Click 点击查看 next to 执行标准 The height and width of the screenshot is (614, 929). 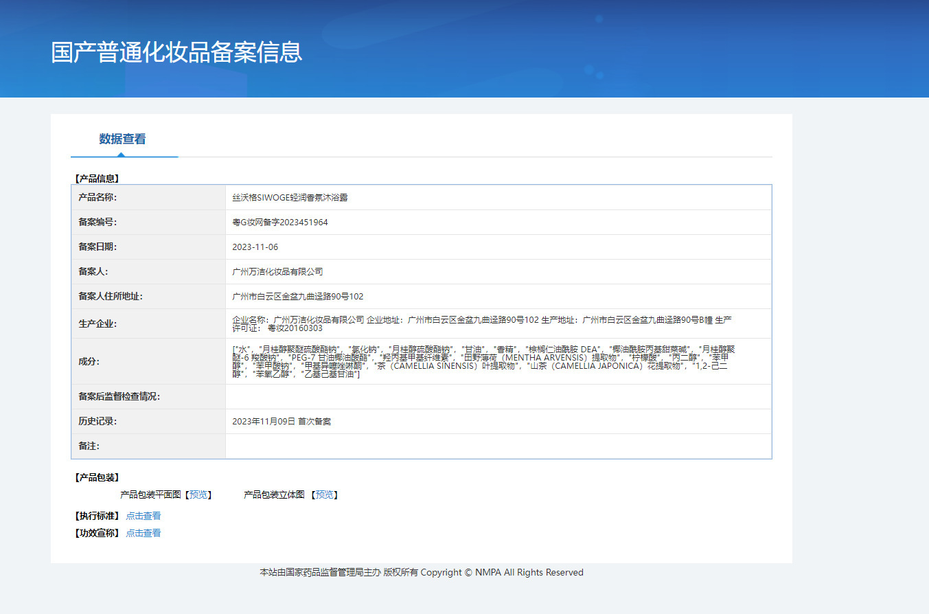coord(144,516)
